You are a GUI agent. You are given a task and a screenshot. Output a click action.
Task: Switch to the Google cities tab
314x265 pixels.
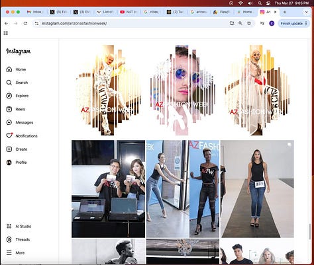point(152,12)
